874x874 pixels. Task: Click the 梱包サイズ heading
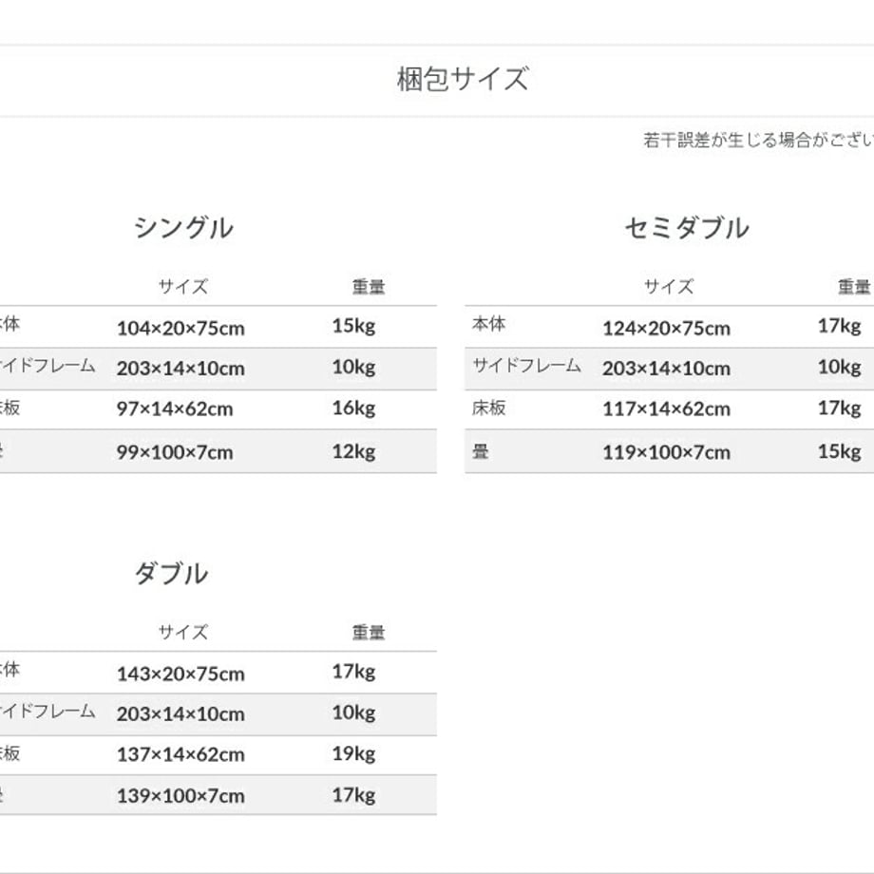(x=462, y=79)
